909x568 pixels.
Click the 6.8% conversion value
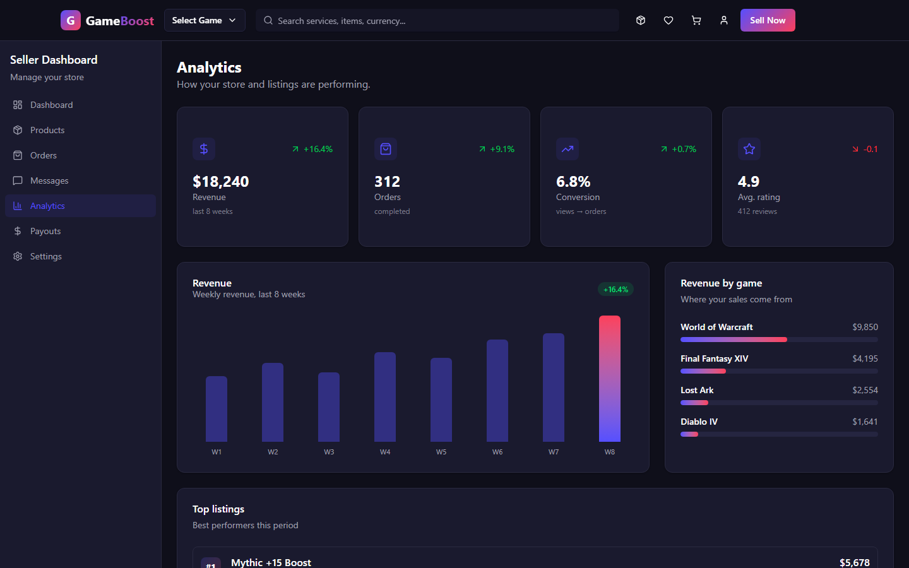[573, 182]
